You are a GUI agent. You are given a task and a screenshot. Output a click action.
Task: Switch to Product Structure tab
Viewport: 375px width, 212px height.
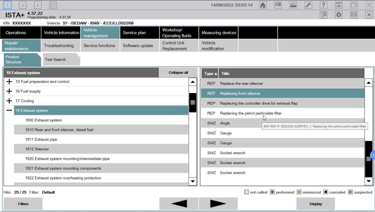coord(22,60)
